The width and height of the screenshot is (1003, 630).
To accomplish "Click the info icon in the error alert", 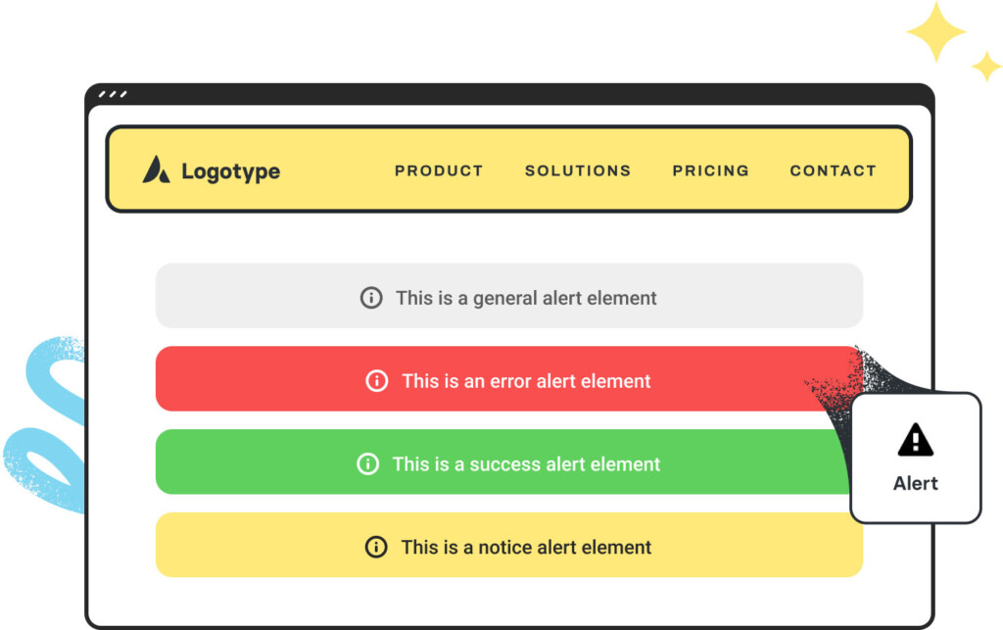I will tap(377, 381).
